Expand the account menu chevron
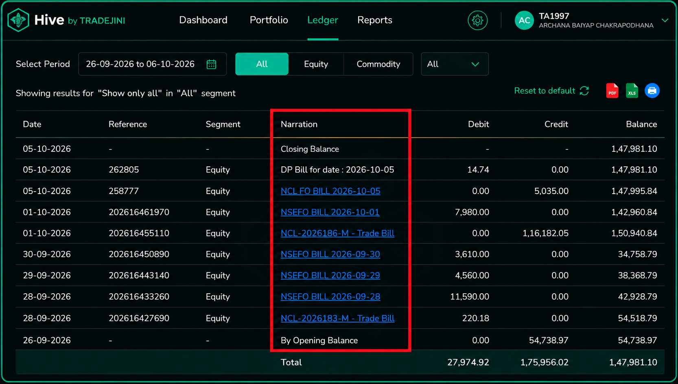 (665, 20)
